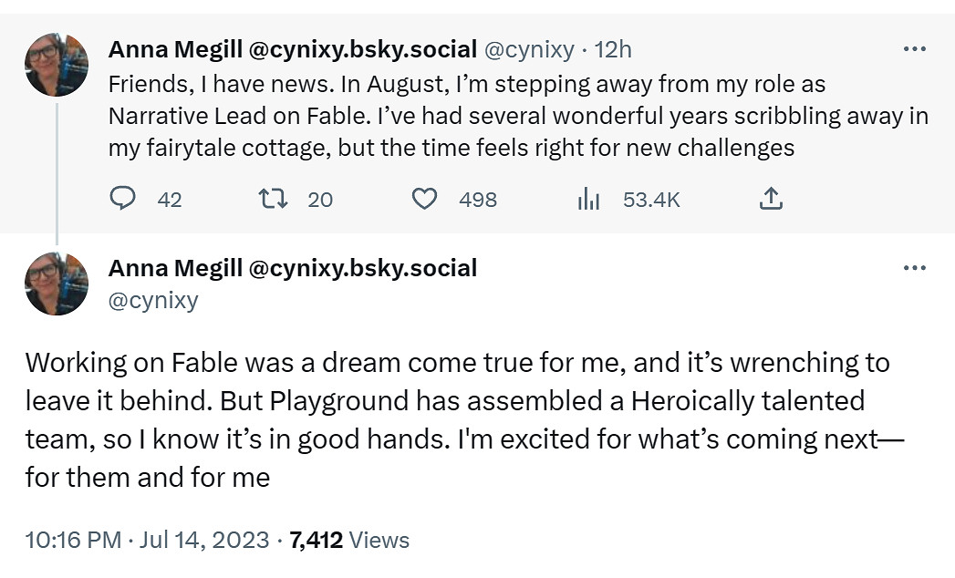
Task: Click the @cynixy handle under the main tweet name
Action: (153, 300)
